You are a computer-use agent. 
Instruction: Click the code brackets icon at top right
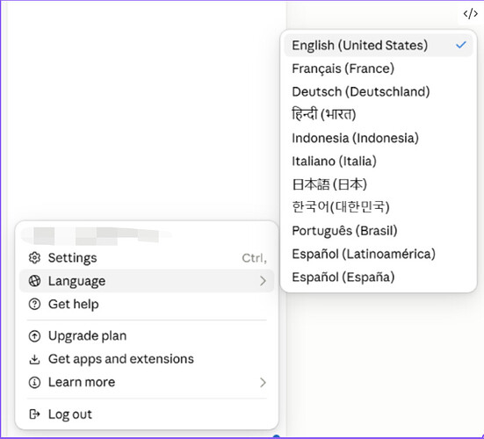tap(470, 14)
